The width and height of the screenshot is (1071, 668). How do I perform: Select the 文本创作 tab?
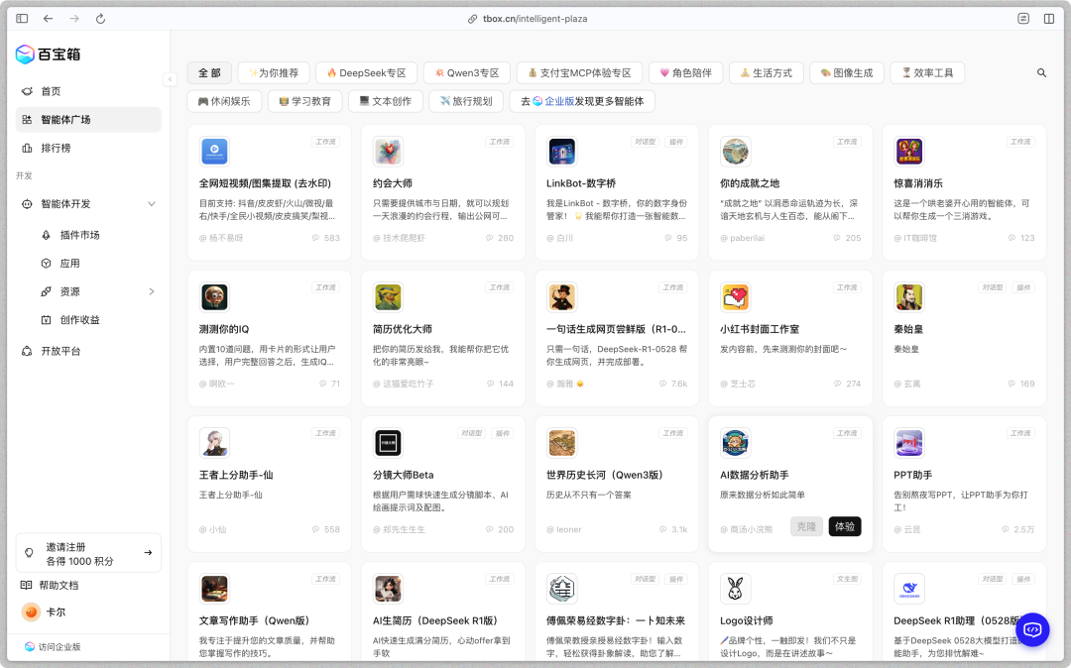coord(385,101)
